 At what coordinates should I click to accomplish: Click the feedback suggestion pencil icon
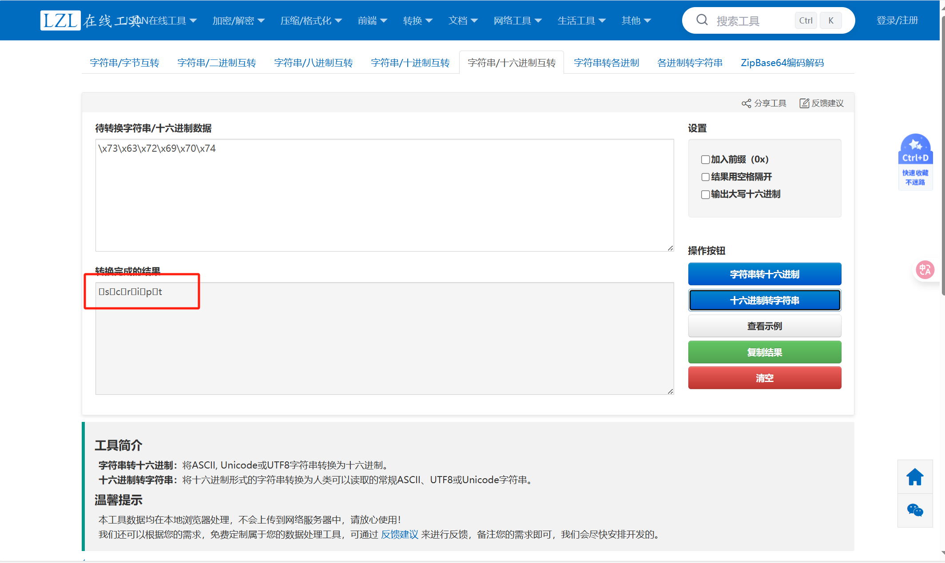tap(804, 103)
